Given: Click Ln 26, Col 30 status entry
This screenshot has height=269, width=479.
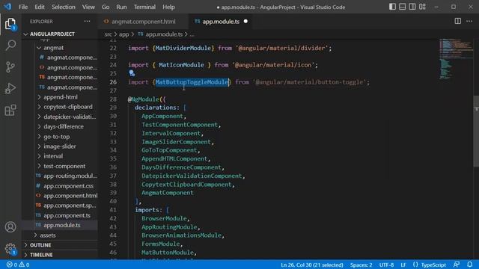Looking at the screenshot, I should pos(312,265).
